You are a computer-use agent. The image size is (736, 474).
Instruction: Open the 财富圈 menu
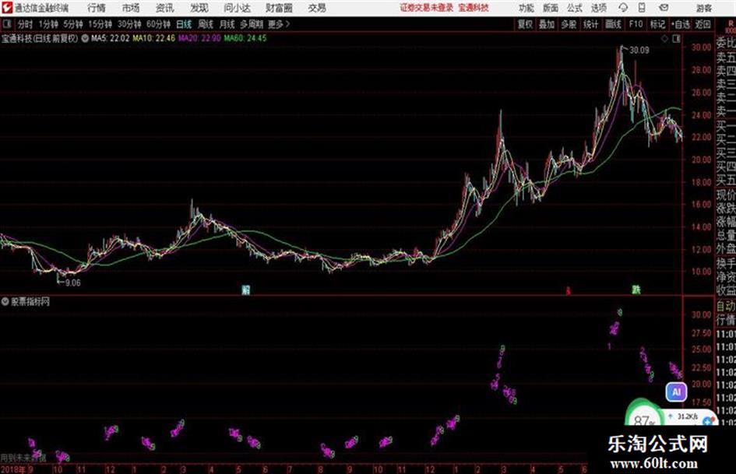[x=279, y=8]
